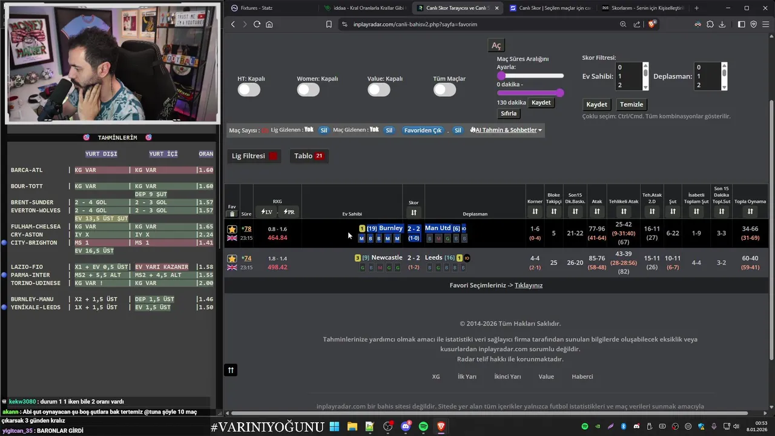Screen dimensions: 775x436
Task: Click the zoom magnifier icon in address bar
Action: pyautogui.click(x=623, y=24)
